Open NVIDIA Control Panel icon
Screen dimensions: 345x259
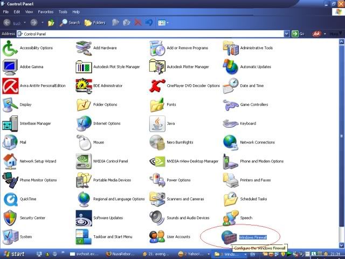(x=84, y=161)
